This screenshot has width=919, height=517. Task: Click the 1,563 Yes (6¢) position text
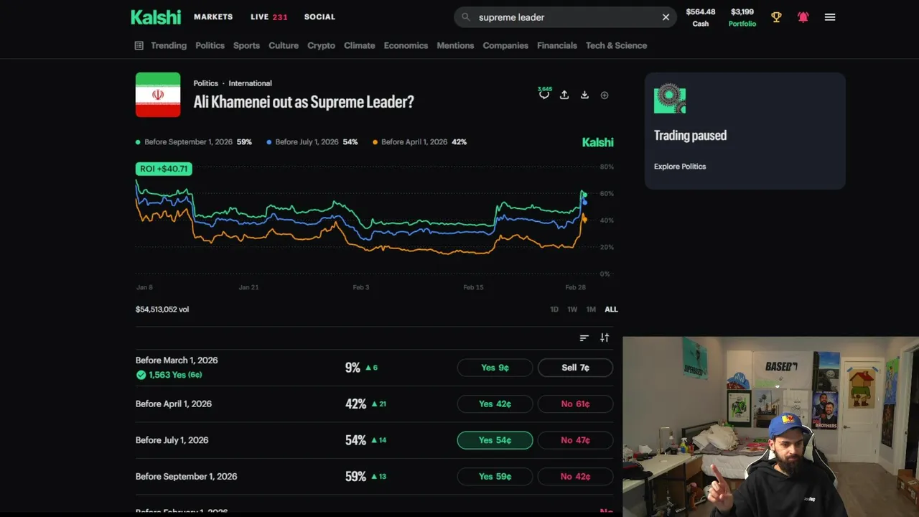175,375
